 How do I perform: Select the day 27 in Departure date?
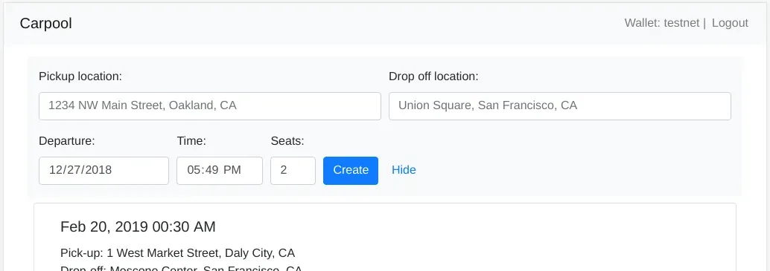[x=73, y=170]
